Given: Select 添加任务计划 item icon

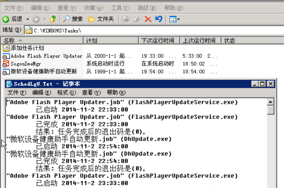Looking at the screenshot, I should 6,48.
